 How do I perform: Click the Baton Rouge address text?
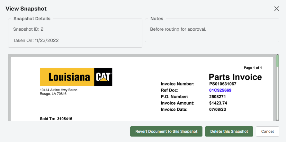(x=58, y=92)
